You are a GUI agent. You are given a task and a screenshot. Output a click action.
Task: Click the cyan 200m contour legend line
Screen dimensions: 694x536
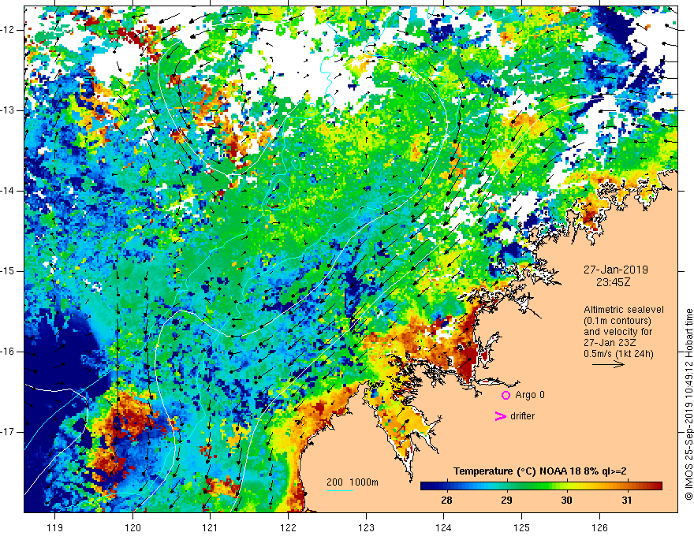point(339,490)
